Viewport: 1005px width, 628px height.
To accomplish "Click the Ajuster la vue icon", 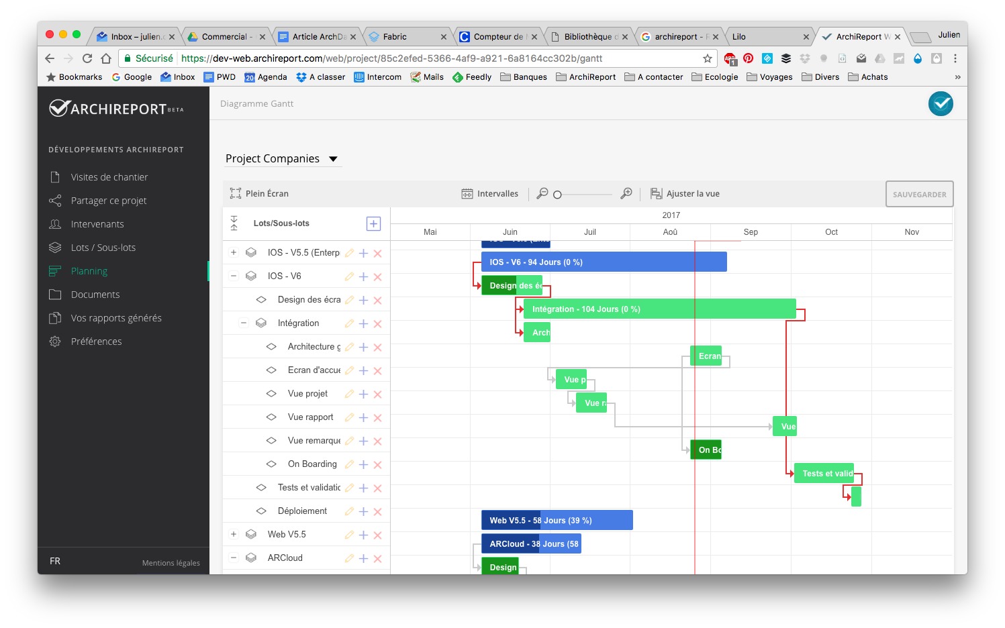I will [656, 193].
